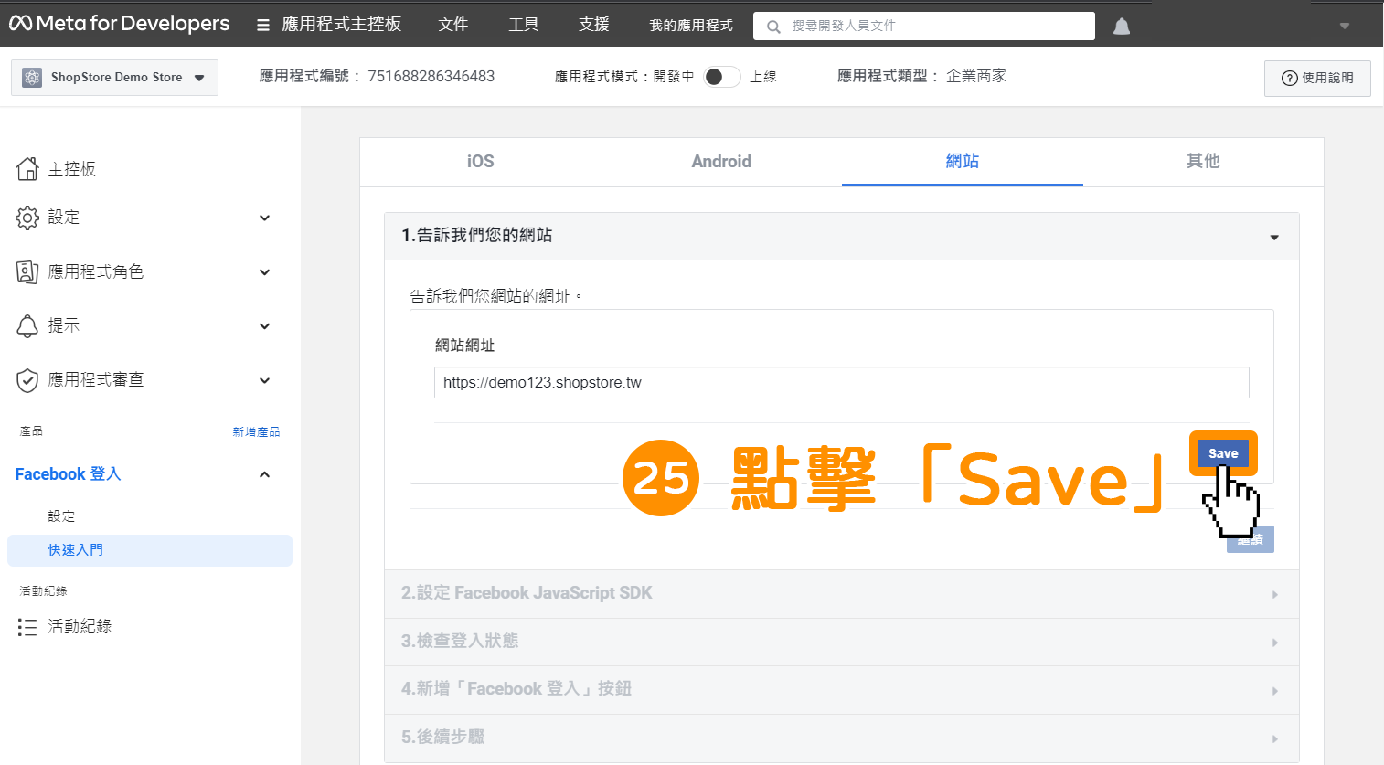
Task: Click the 應用程式審查 shield icon
Action: tap(27, 380)
